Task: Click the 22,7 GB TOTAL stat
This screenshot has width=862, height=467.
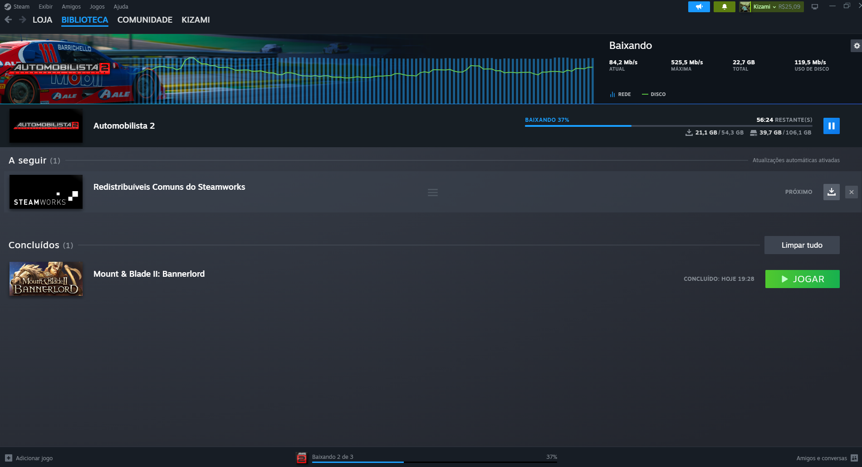Action: pos(744,65)
